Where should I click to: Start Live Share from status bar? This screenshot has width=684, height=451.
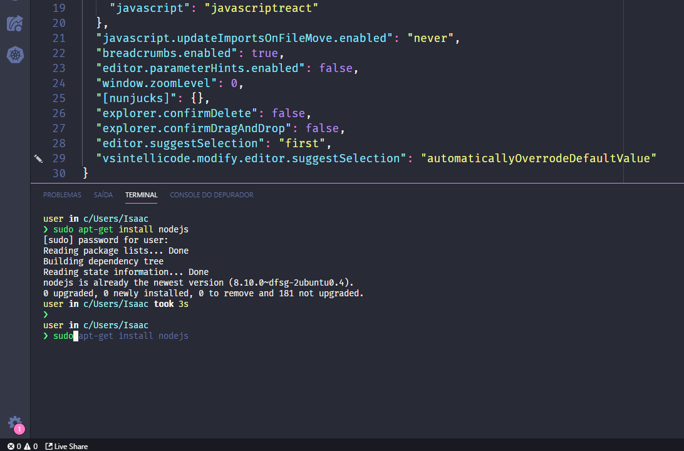coord(67,446)
